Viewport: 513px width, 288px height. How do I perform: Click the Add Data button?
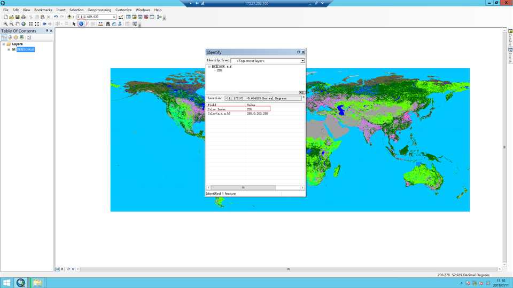(x=69, y=17)
